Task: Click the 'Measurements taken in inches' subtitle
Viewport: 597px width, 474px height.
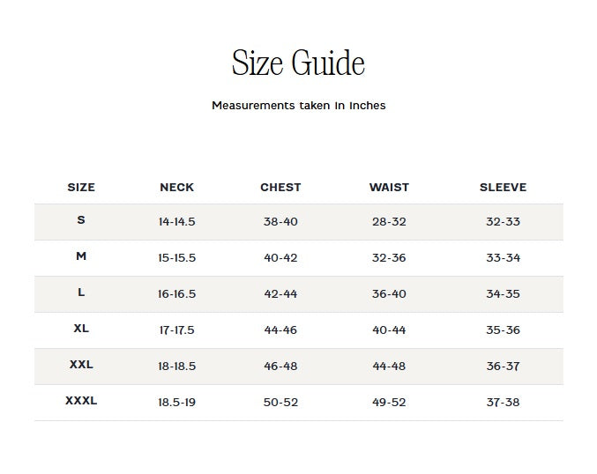Action: click(298, 106)
